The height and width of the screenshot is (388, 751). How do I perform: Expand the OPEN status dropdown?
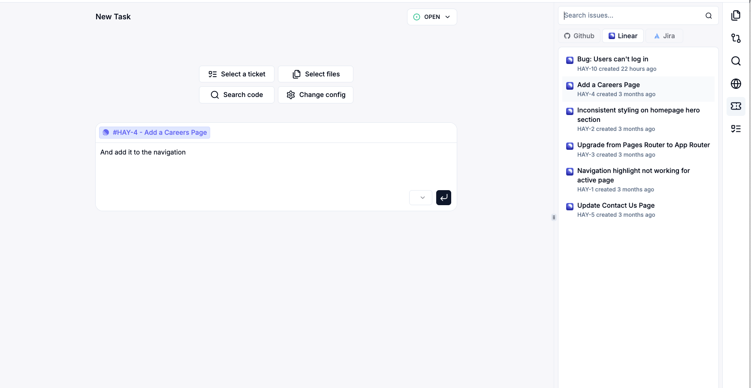point(431,17)
